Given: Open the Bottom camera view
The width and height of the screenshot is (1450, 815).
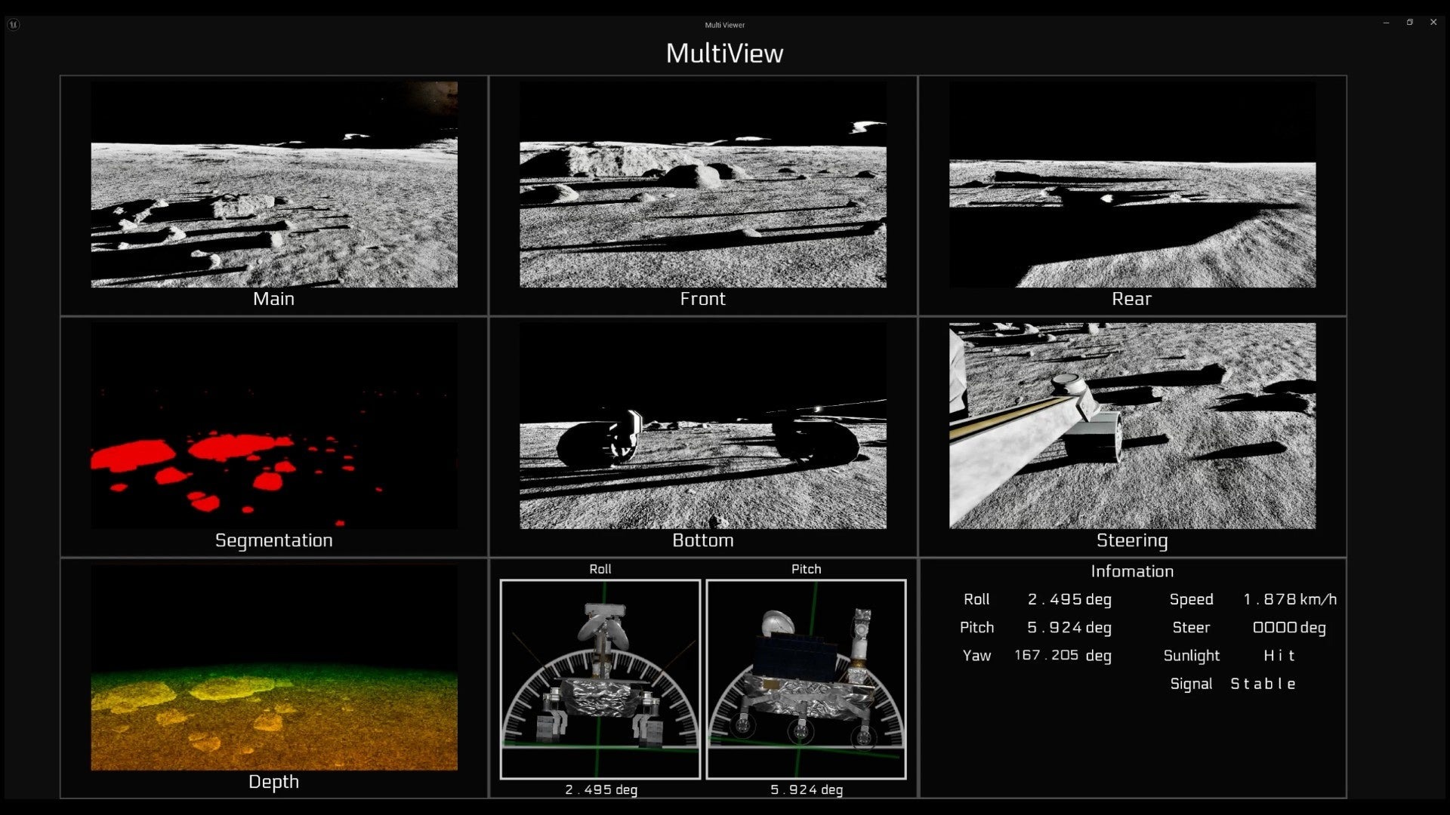Looking at the screenshot, I should click(703, 426).
